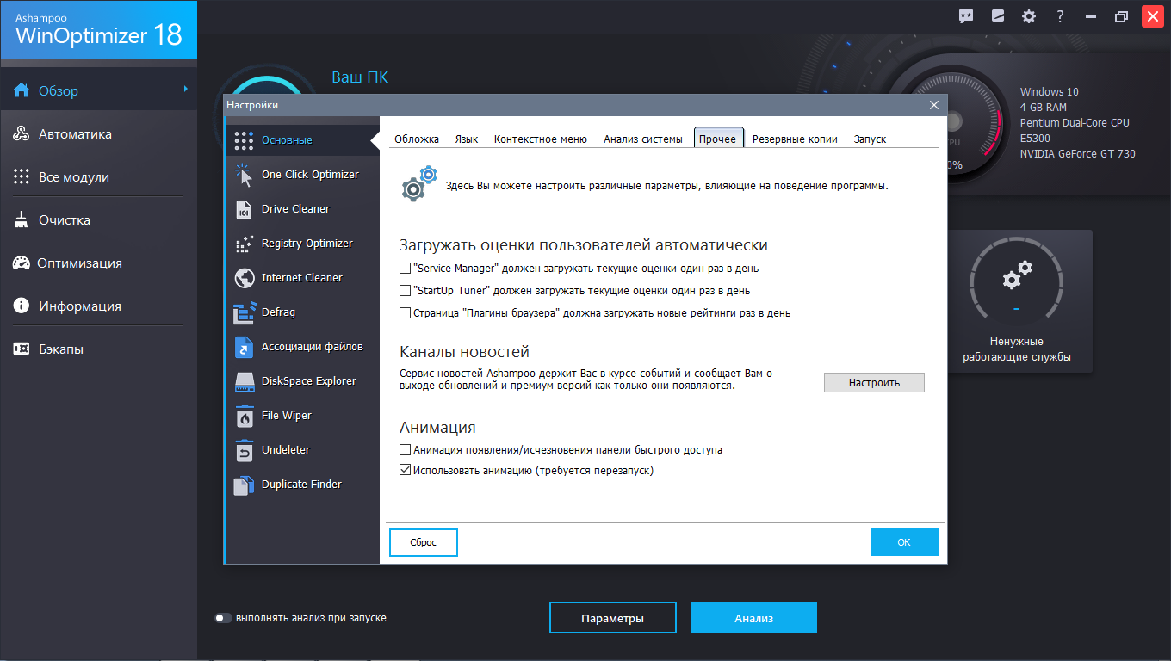1171x661 pixels.
Task: Click the Настроить button for news
Action: tap(873, 383)
